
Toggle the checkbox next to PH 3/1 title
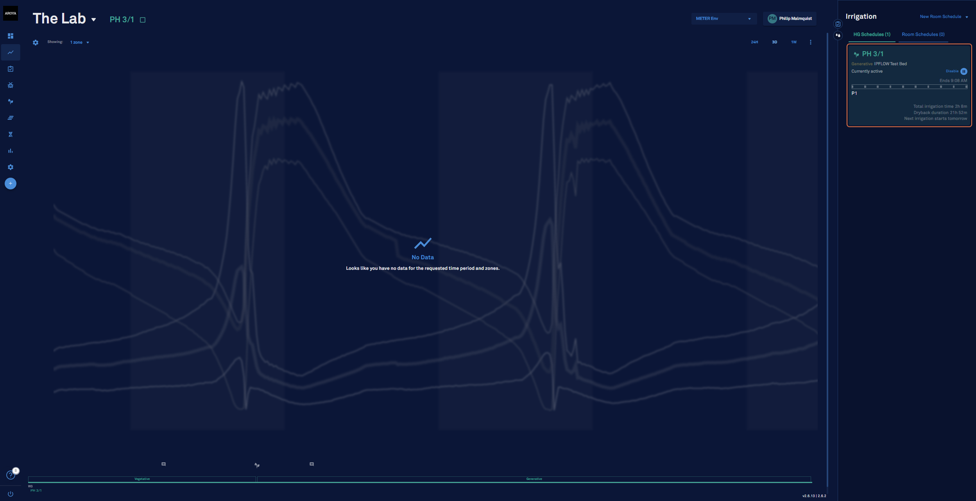[x=143, y=20]
